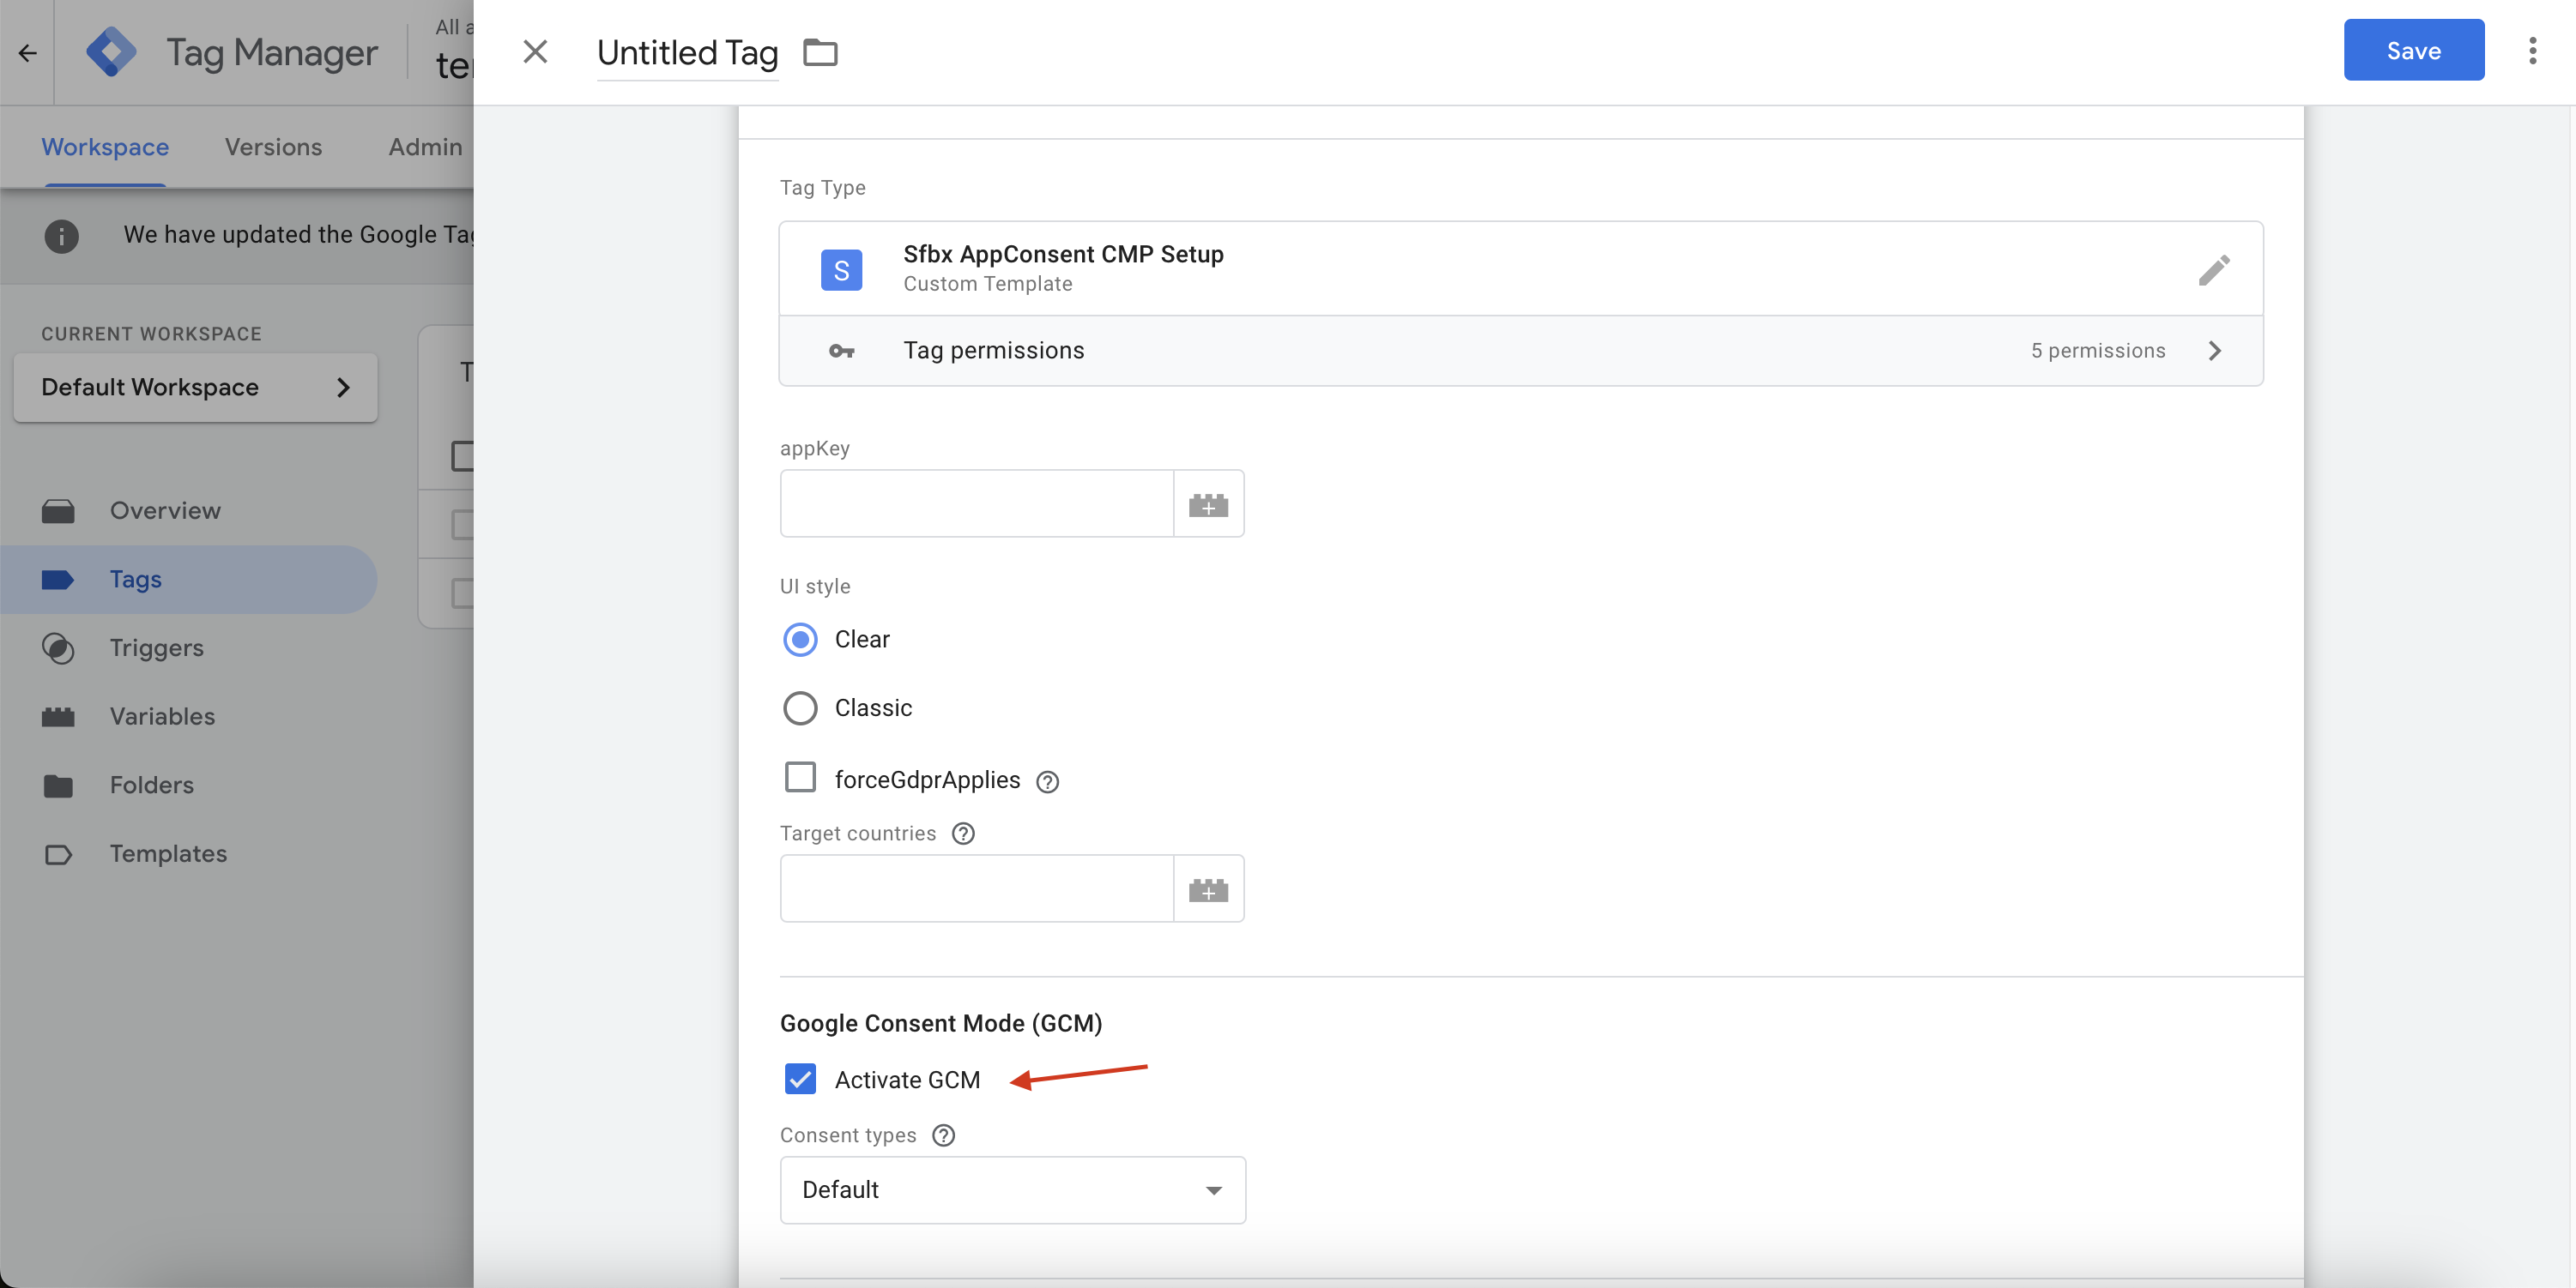Click the folder icon next to Untitled Tag
Viewport: 2576px width, 1288px height.
click(820, 52)
